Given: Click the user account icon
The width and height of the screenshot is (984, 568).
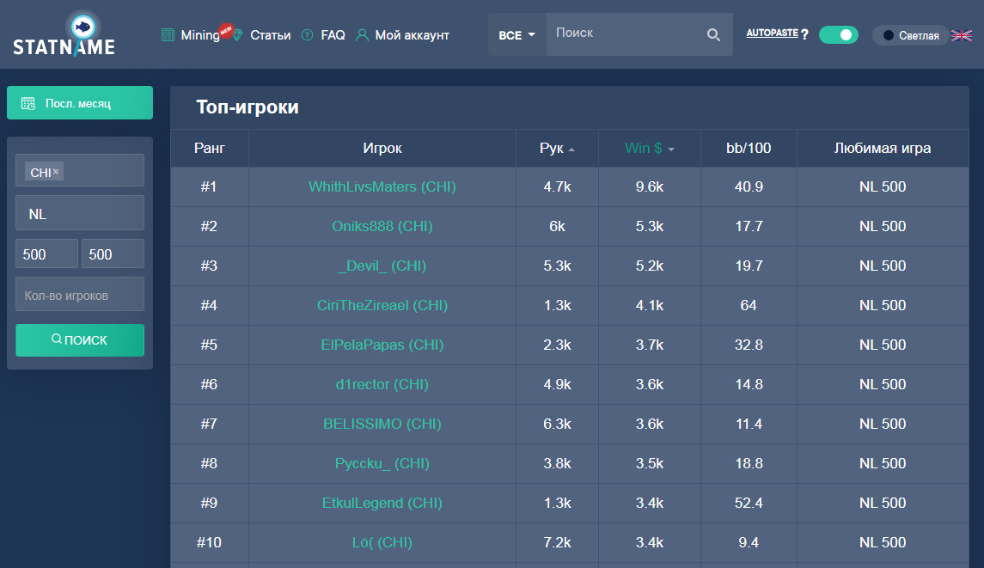Looking at the screenshot, I should pyautogui.click(x=362, y=35).
